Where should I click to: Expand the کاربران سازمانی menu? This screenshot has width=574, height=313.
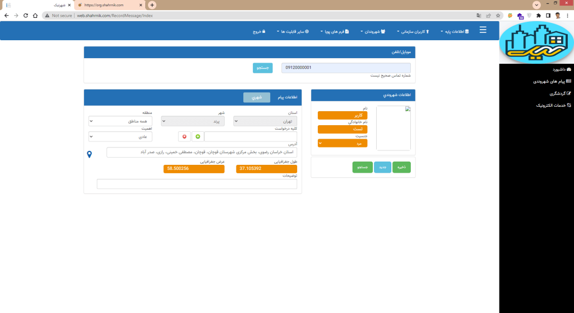click(413, 32)
